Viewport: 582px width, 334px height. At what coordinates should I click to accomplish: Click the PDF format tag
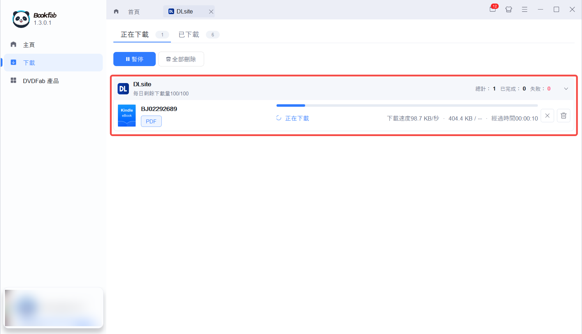pos(151,121)
